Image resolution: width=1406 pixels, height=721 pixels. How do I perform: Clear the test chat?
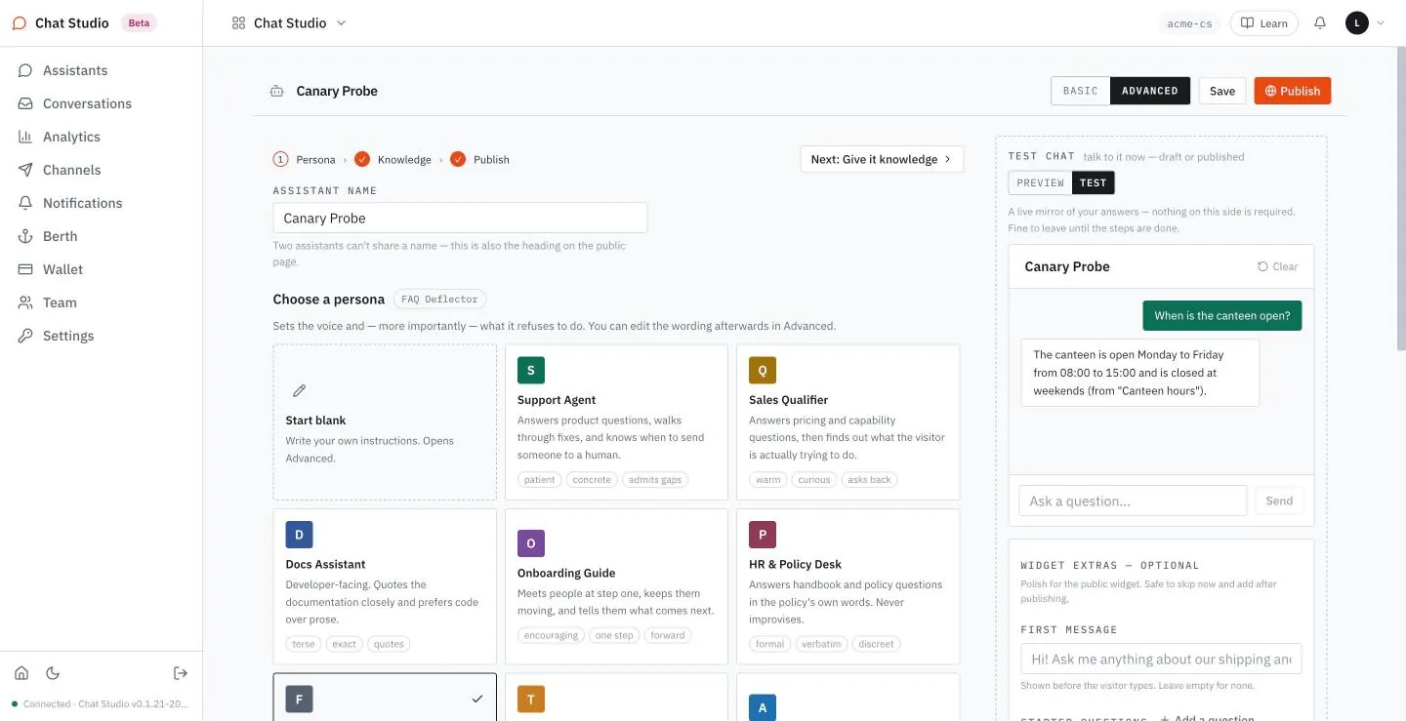click(x=1278, y=266)
